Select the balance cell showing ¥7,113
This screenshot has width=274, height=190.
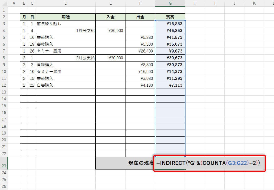(x=170, y=85)
